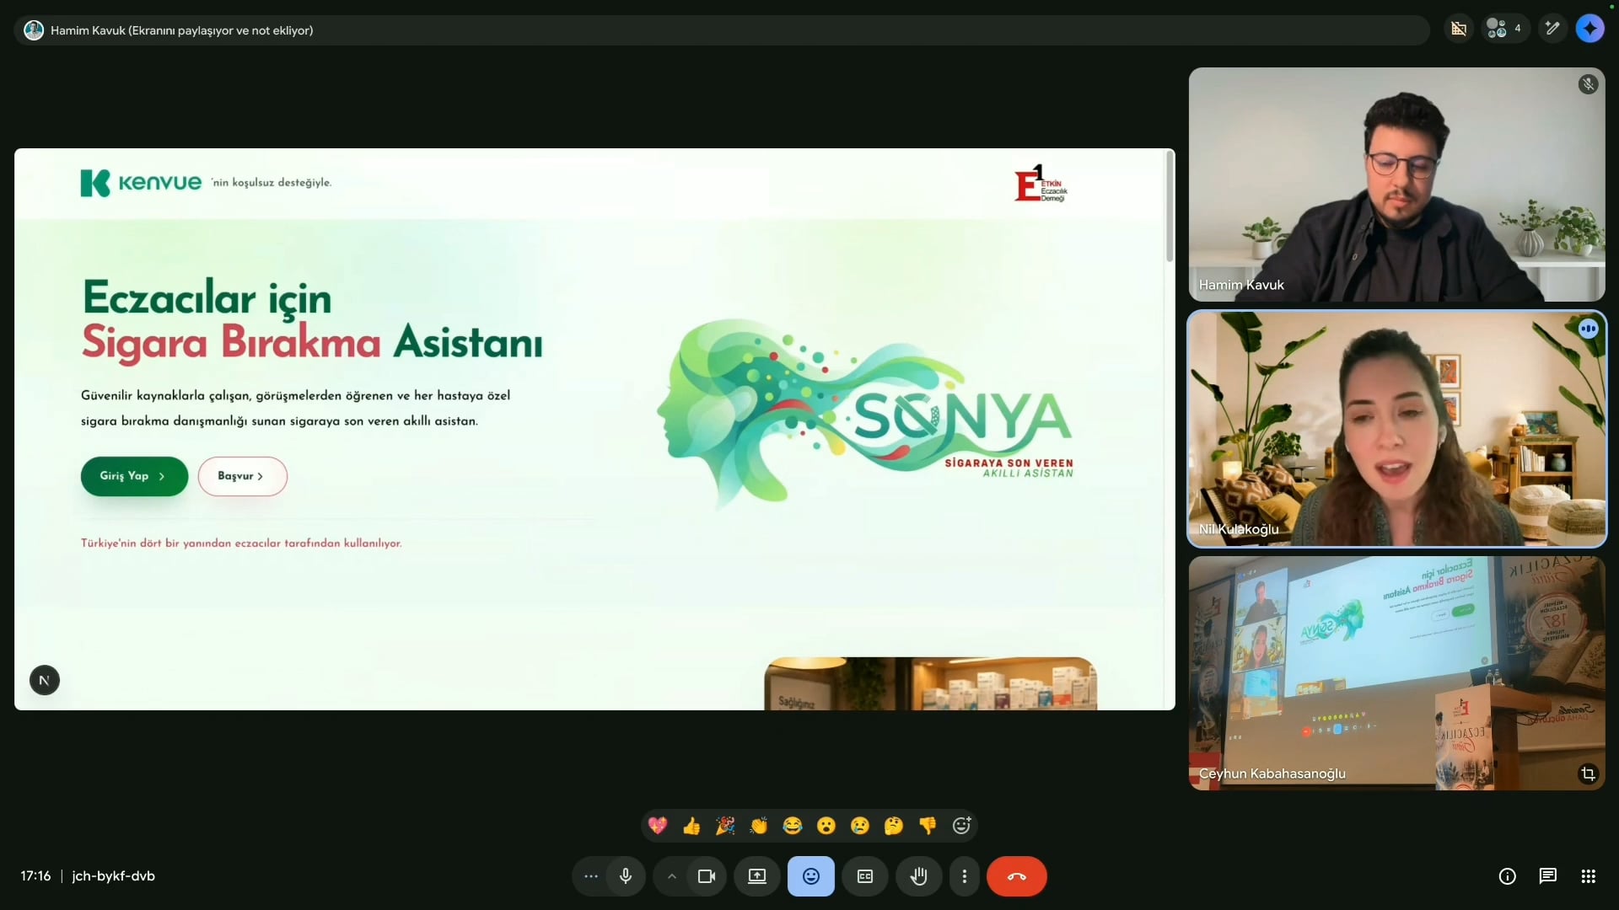Click crop icon on Ceyhun Kabahasanoğlu's tile
The image size is (1619, 910).
[x=1589, y=773]
